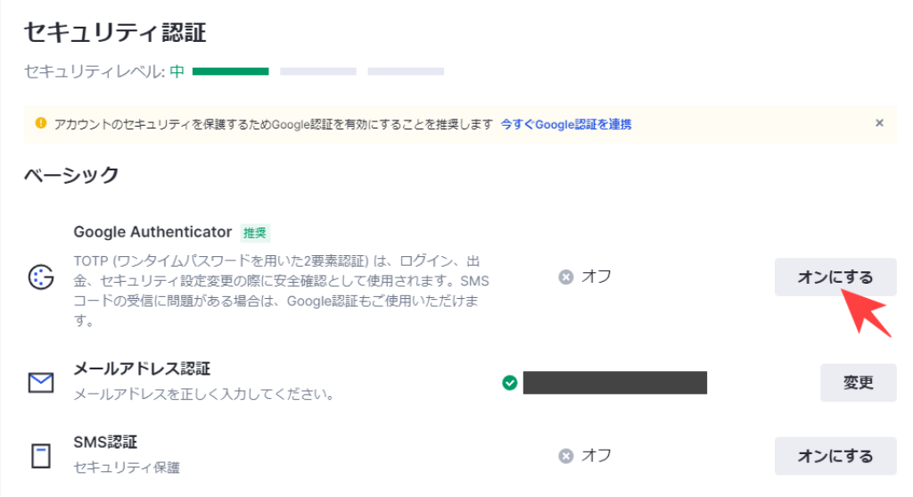This screenshot has width=913, height=497.
Task: Click the SMS phone icon
Action: tap(41, 456)
